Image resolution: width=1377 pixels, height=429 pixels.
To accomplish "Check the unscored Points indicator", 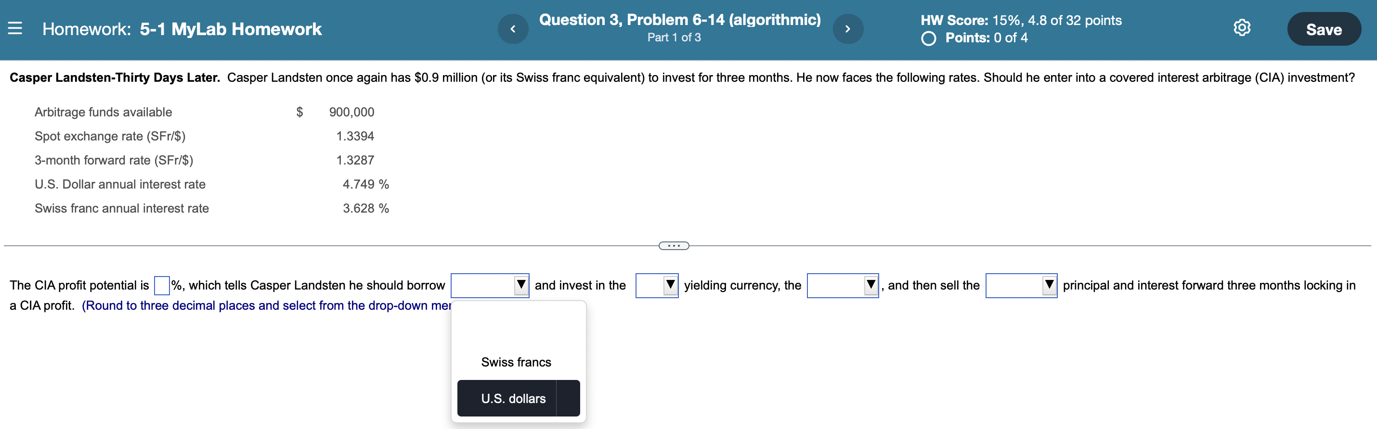I will point(929,38).
